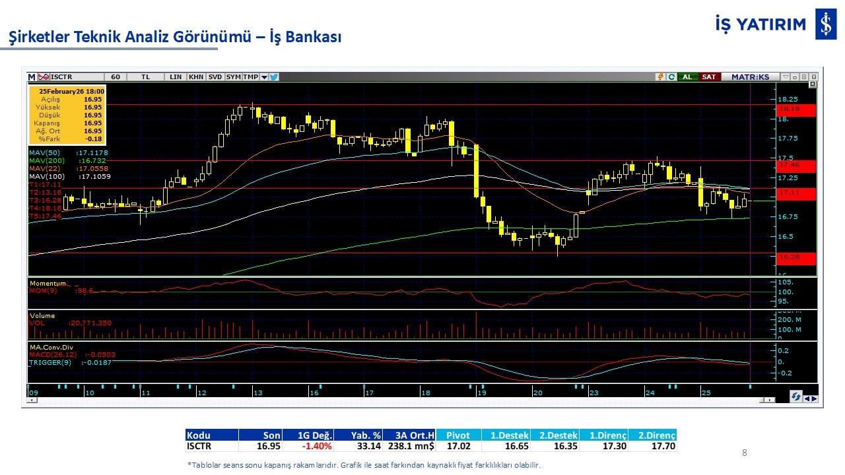Screen dimensions: 845x475
Task: Open the white triangle menu next to MATRIKS
Action: coord(785,77)
